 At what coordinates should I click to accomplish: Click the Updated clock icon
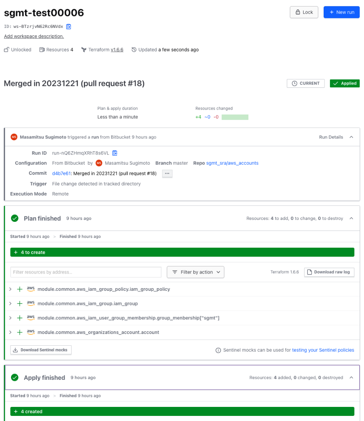click(x=134, y=50)
